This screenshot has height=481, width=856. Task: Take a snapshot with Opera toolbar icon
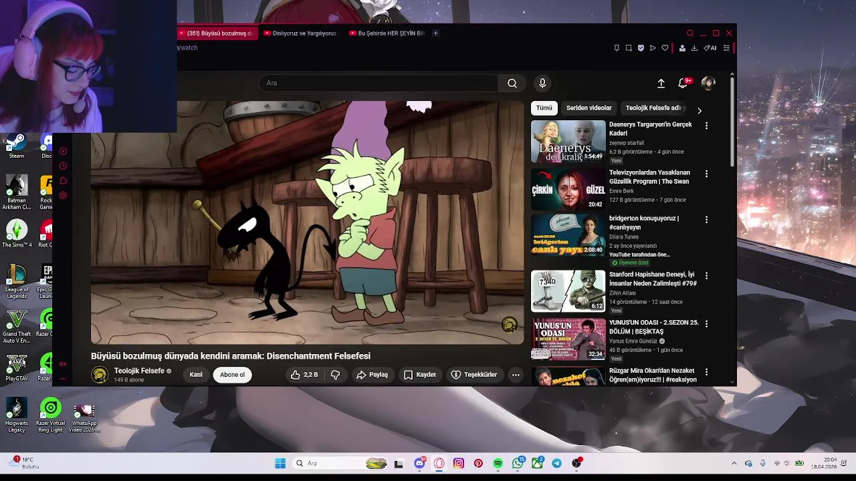[x=629, y=48]
